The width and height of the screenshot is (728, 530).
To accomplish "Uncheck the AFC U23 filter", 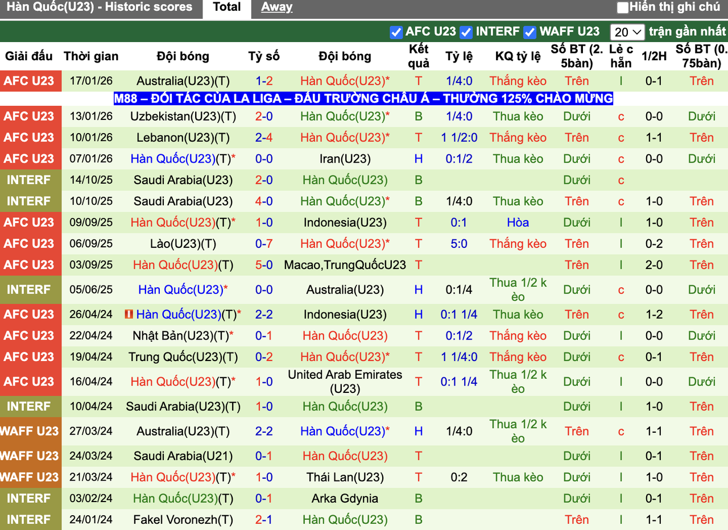I will tap(396, 32).
